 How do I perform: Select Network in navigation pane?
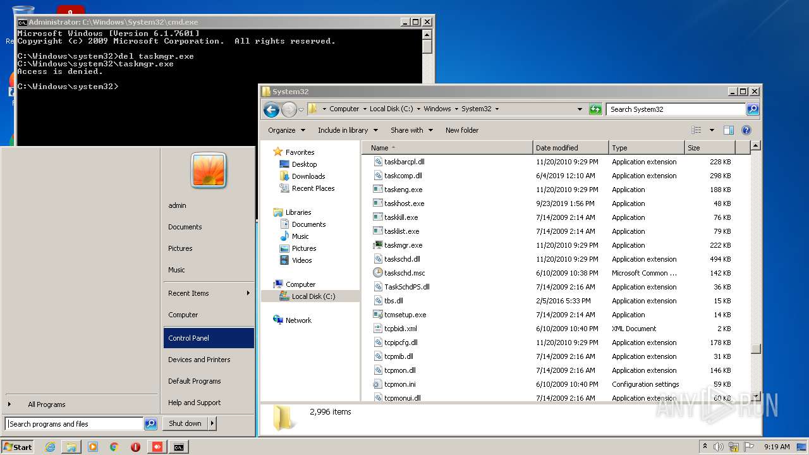(298, 320)
